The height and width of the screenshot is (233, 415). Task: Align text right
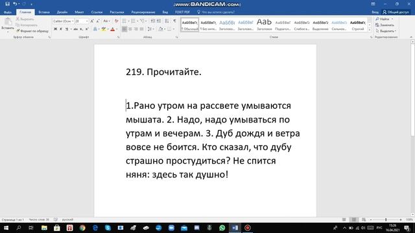pyautogui.click(x=136, y=29)
